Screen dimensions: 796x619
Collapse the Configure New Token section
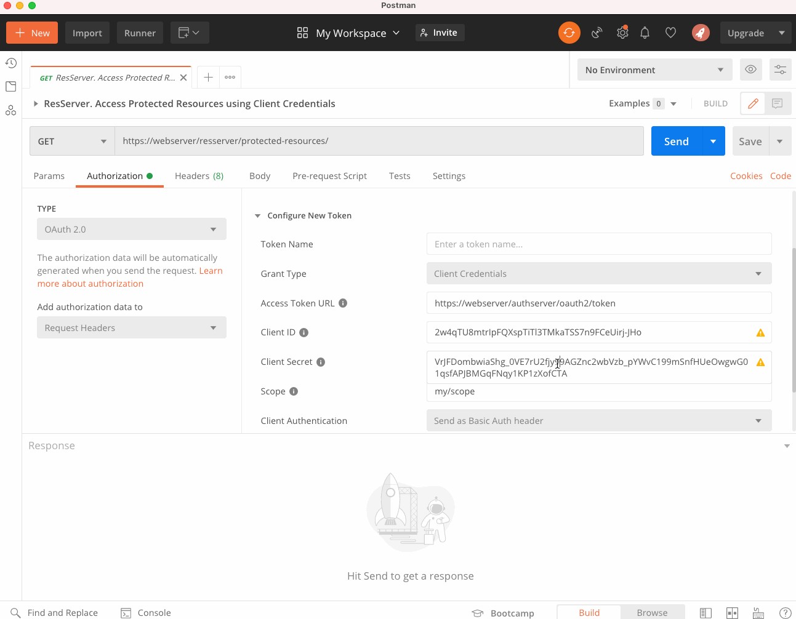coord(257,215)
